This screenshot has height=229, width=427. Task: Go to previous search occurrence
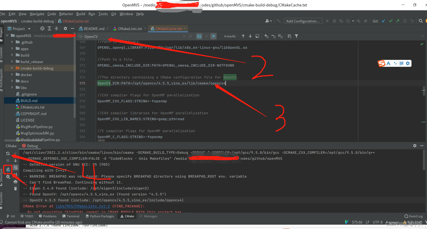click(243, 36)
